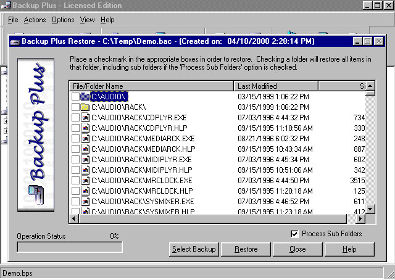395x280 pixels.
Task: Open the Help menu
Action: (x=107, y=20)
